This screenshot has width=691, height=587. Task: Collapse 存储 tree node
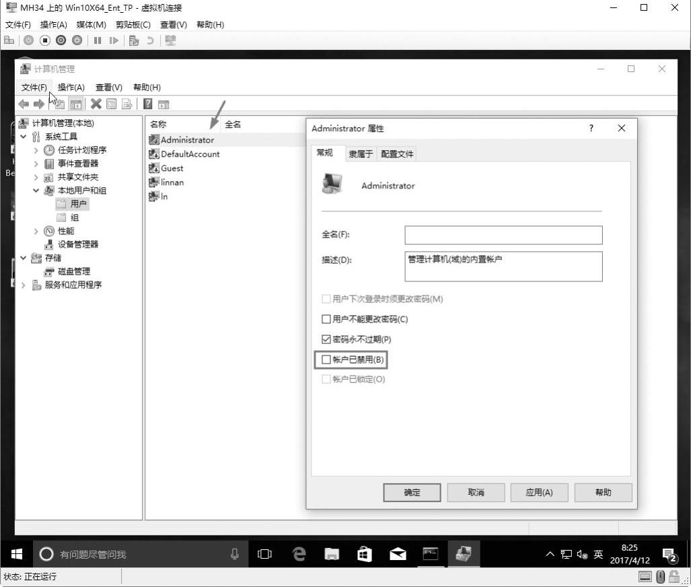tap(24, 258)
